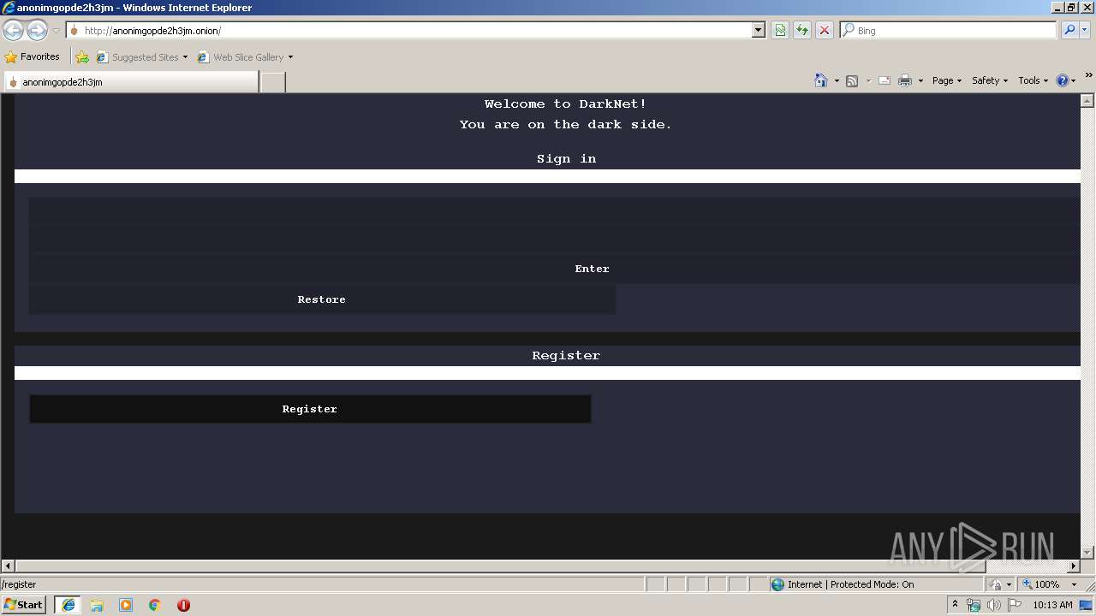Click the Compatibility View icon
1096x616 pixels.
[x=780, y=31]
